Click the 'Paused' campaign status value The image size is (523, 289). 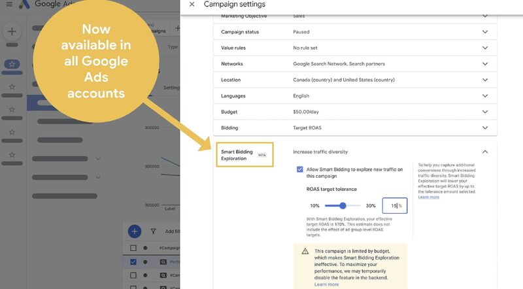(x=301, y=31)
